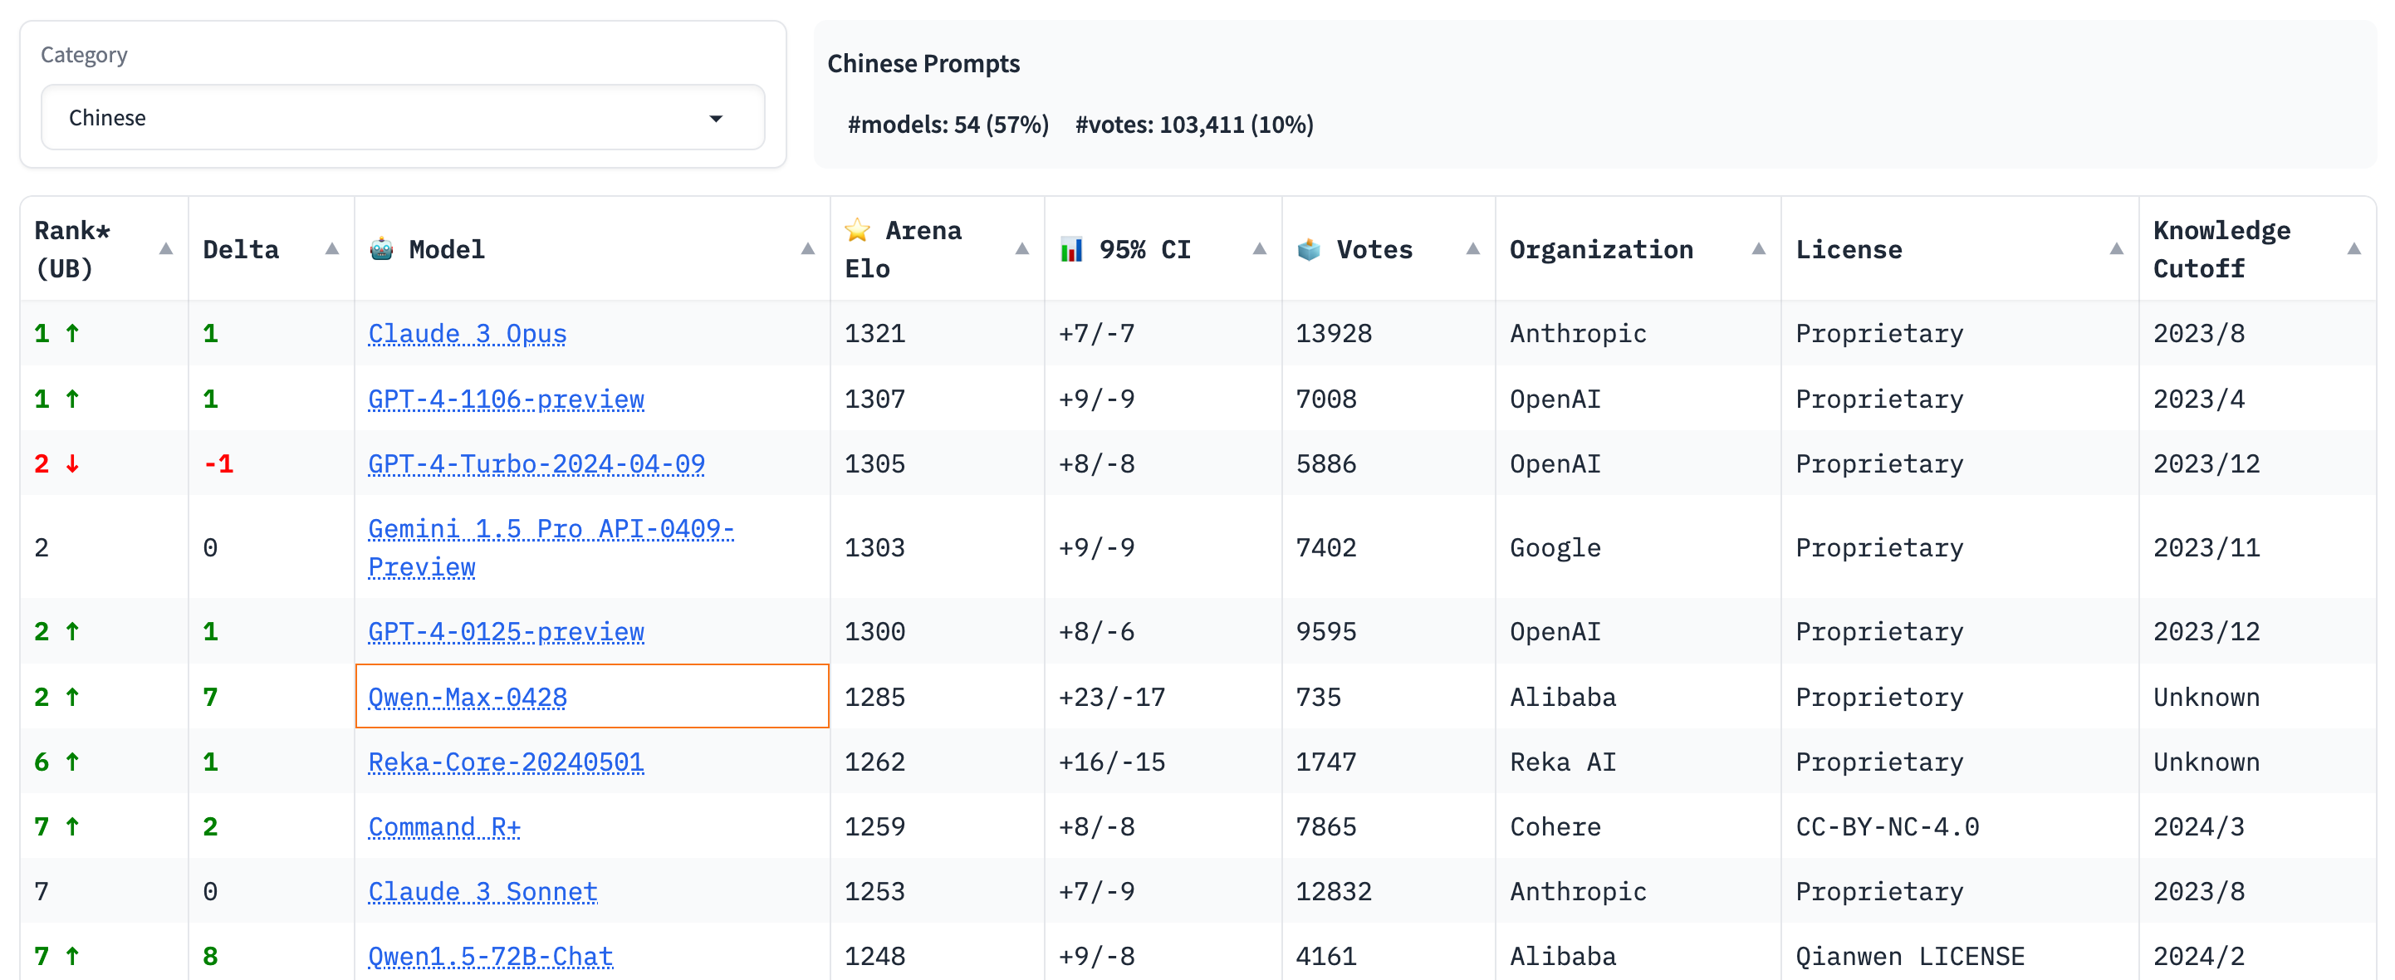Sort by License column arrow

click(x=2117, y=249)
